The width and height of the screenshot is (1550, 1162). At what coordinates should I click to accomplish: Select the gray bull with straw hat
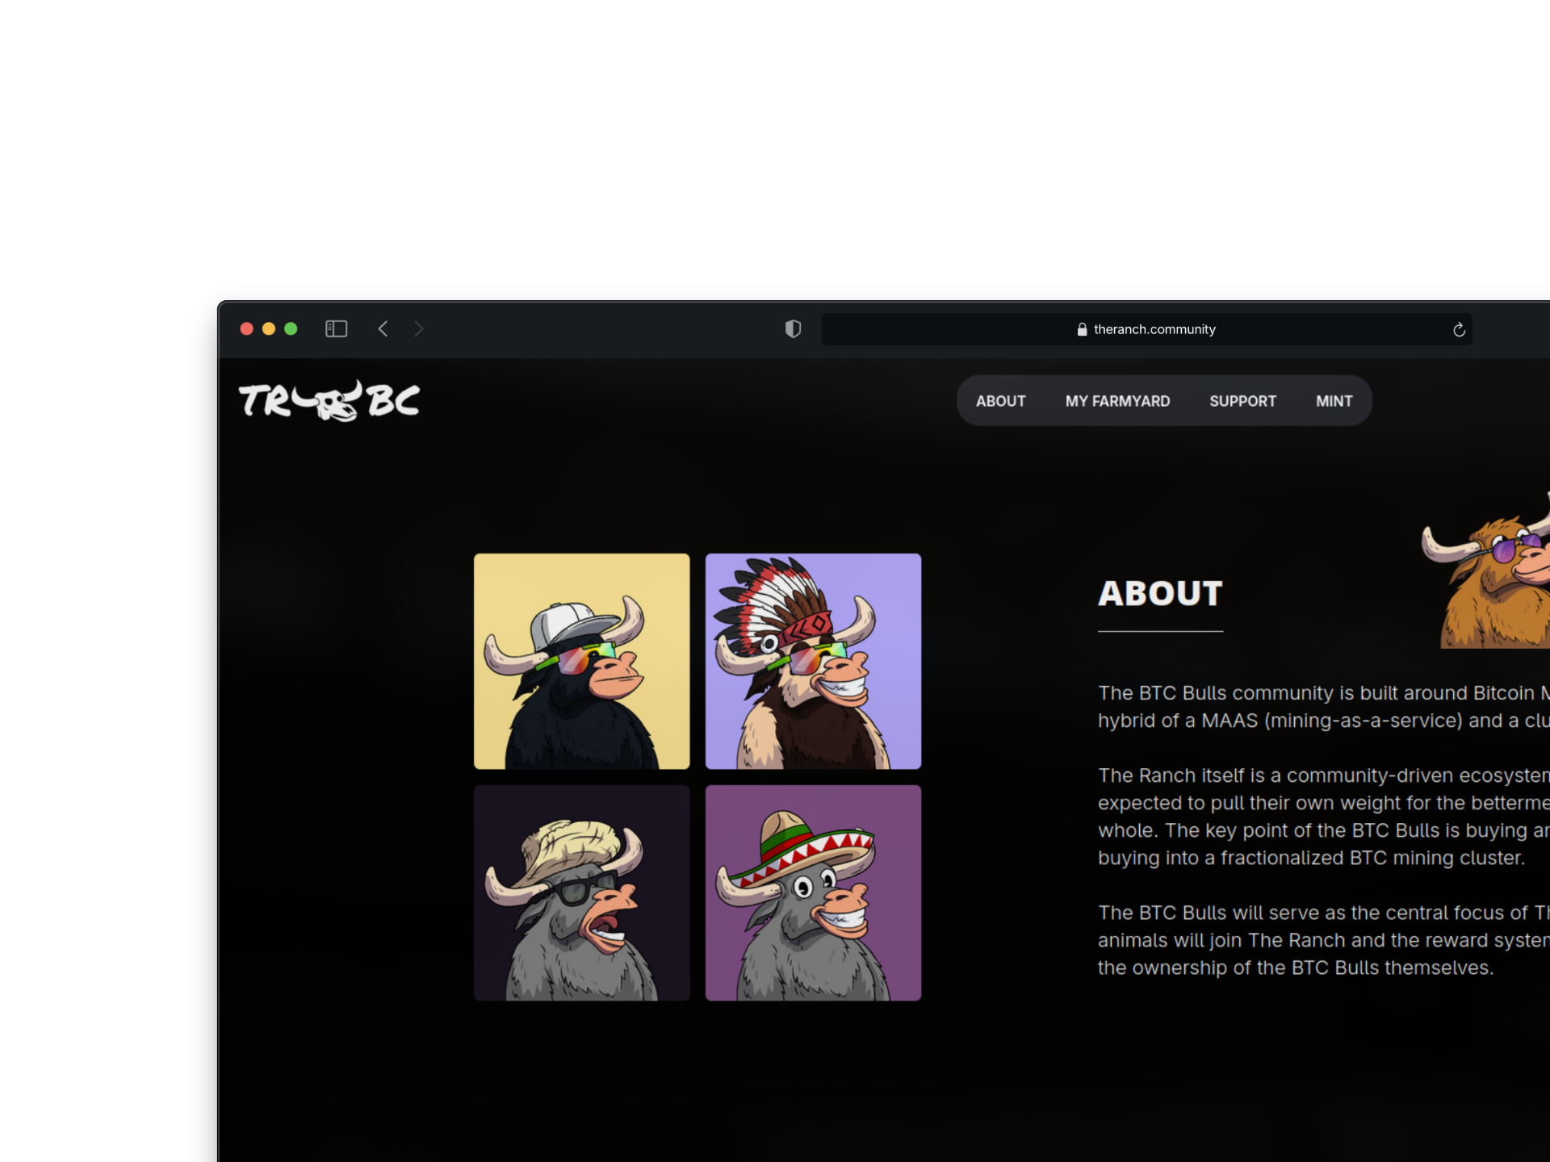point(581,892)
